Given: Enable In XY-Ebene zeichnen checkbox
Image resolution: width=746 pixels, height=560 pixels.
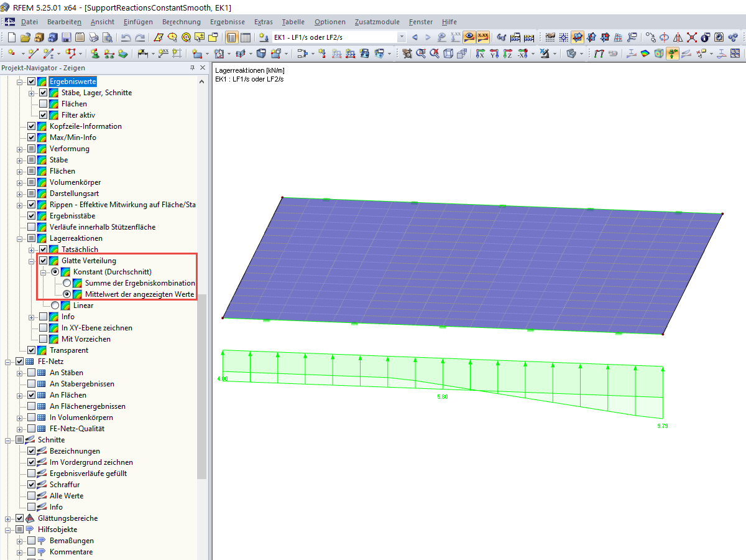Looking at the screenshot, I should click(43, 328).
